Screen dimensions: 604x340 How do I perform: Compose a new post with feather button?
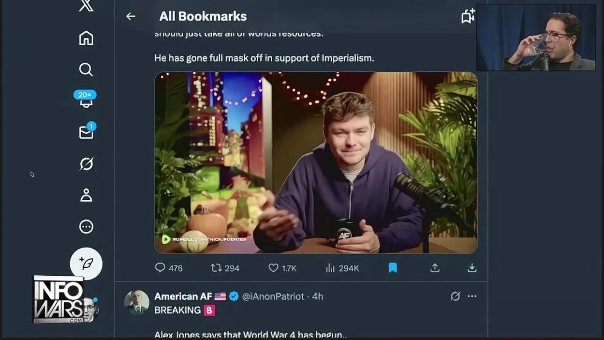pos(86,263)
